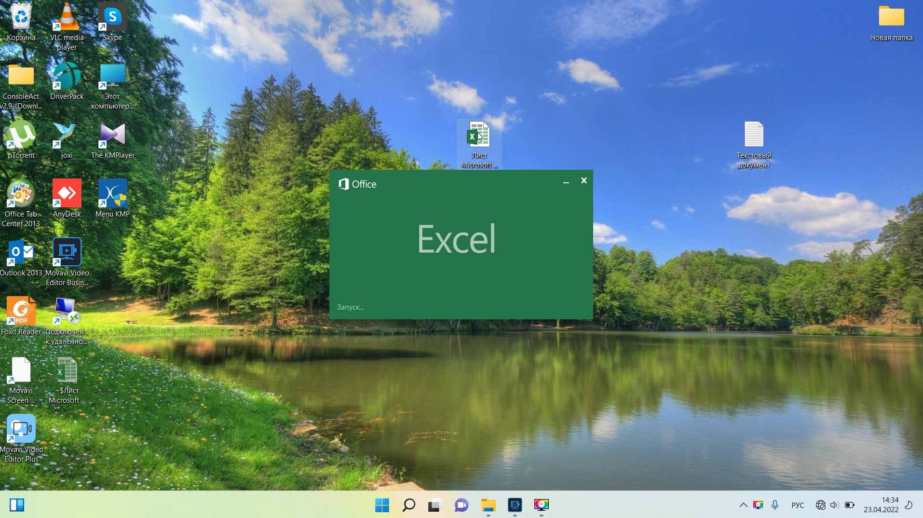923x518 pixels.
Task: Expand hidden system tray icons chevron
Action: click(x=743, y=505)
